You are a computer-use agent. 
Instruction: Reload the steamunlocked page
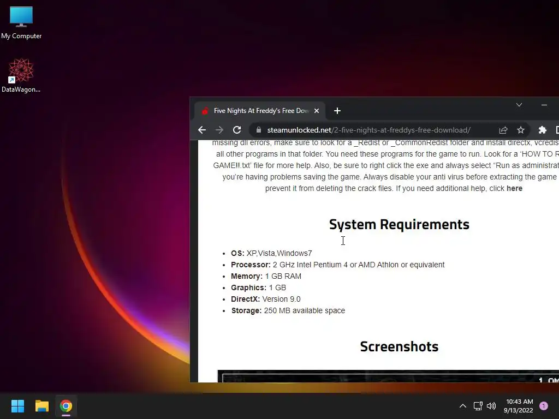tap(237, 130)
